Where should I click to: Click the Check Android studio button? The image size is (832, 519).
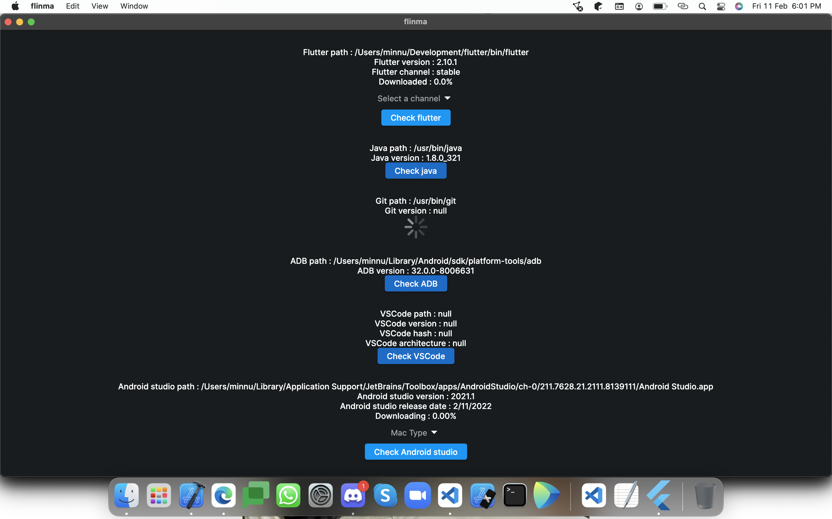click(x=416, y=452)
